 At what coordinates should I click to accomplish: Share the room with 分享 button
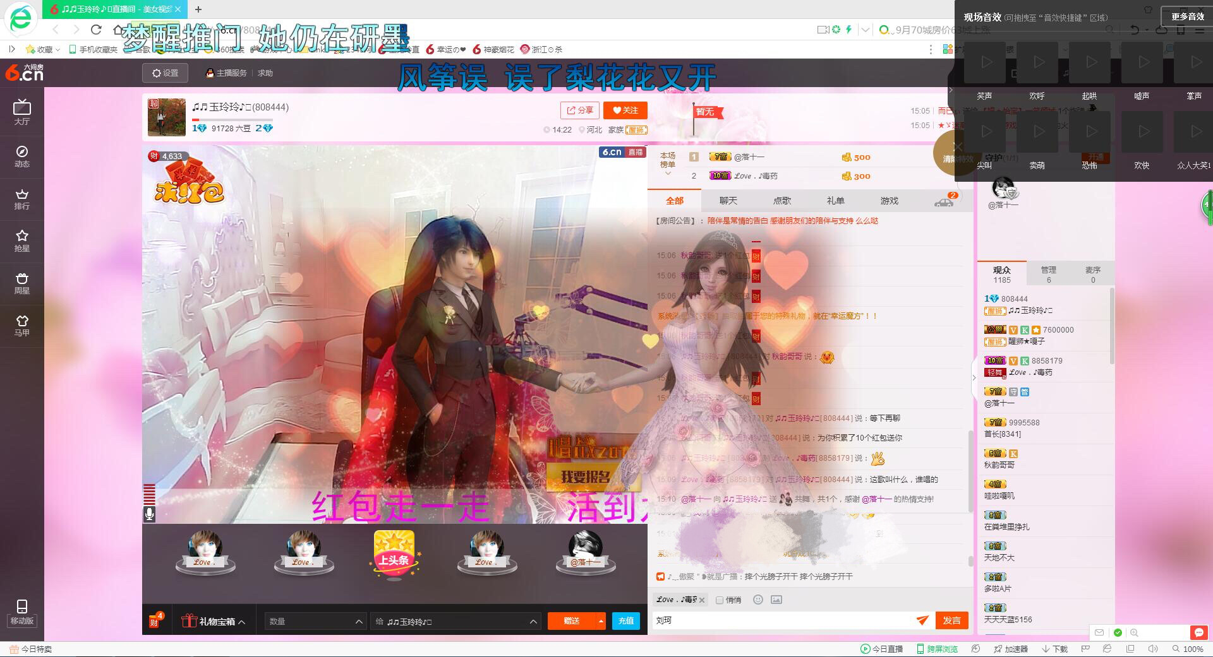[x=580, y=110]
